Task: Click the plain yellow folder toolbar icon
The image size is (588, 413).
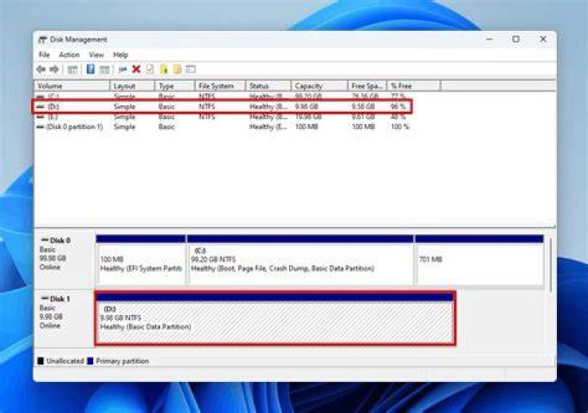Action: (x=177, y=69)
